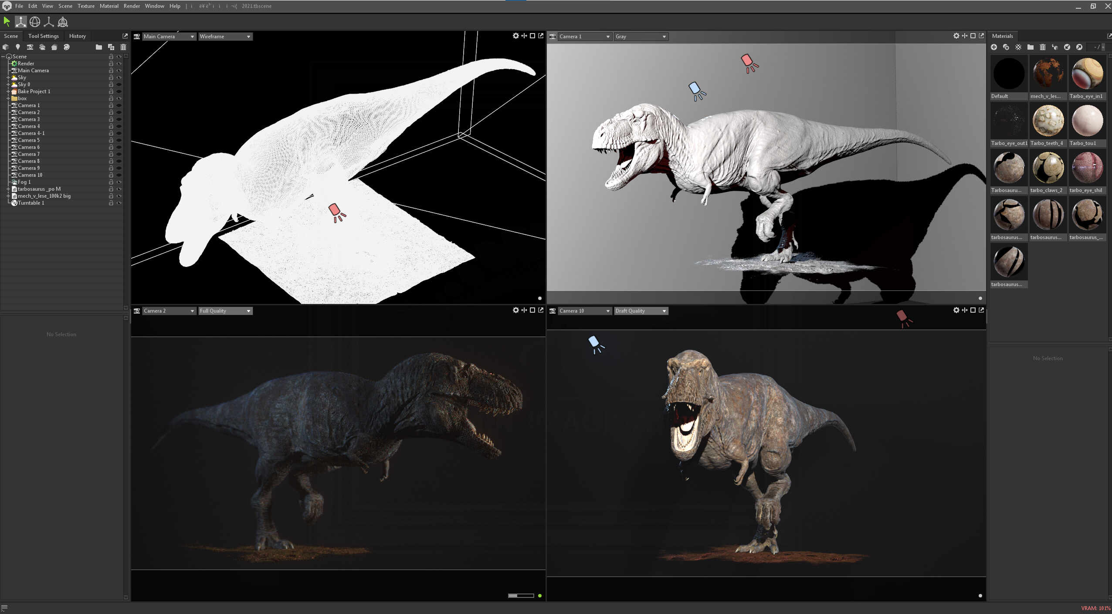Image resolution: width=1112 pixels, height=614 pixels.
Task: Expand the tarbosaurus _po M tree node
Action: (x=8, y=189)
